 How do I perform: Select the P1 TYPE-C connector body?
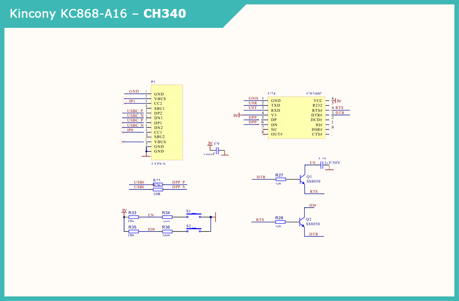point(167,123)
